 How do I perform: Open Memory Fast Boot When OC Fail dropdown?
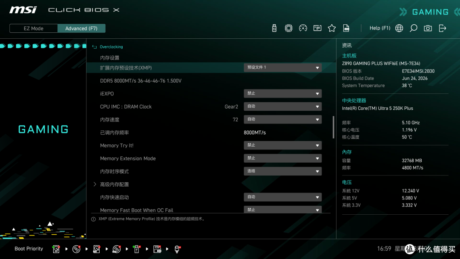coord(282,210)
